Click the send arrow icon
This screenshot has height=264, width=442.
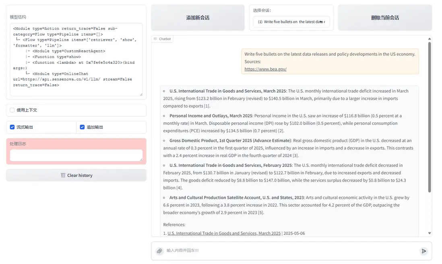point(423,251)
